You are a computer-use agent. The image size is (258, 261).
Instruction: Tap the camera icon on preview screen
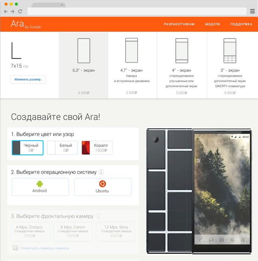(243, 240)
